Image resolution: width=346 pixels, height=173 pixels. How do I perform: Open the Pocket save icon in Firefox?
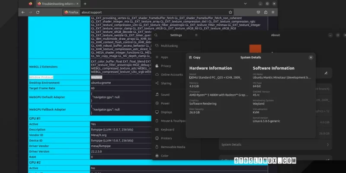point(258,13)
